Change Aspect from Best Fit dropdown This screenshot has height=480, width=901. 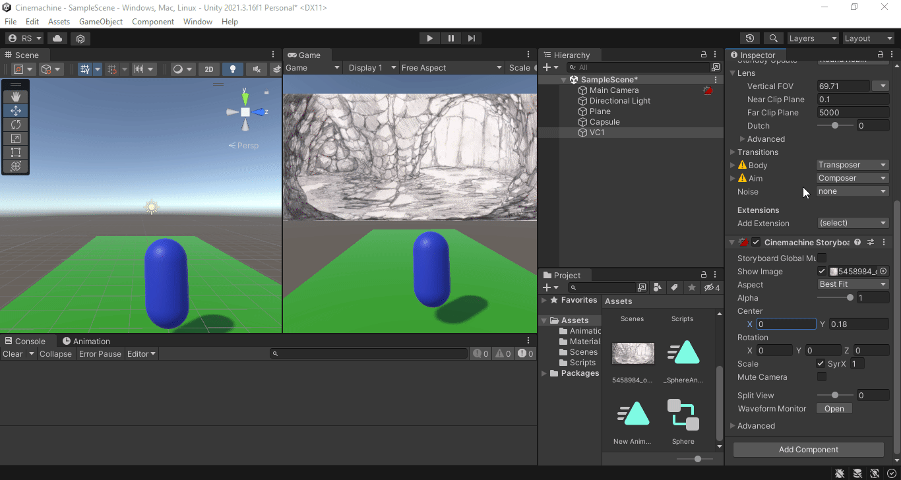tap(853, 284)
